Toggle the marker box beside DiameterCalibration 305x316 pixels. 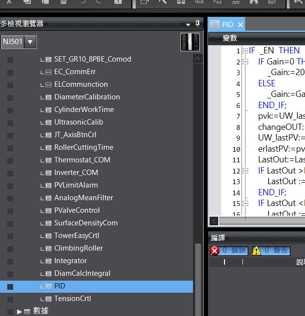point(10,97)
